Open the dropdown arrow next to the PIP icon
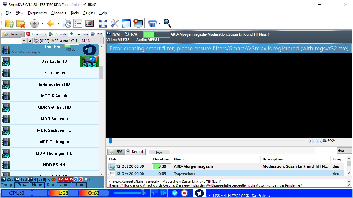The height and width of the screenshot is (198, 353). pos(160,23)
